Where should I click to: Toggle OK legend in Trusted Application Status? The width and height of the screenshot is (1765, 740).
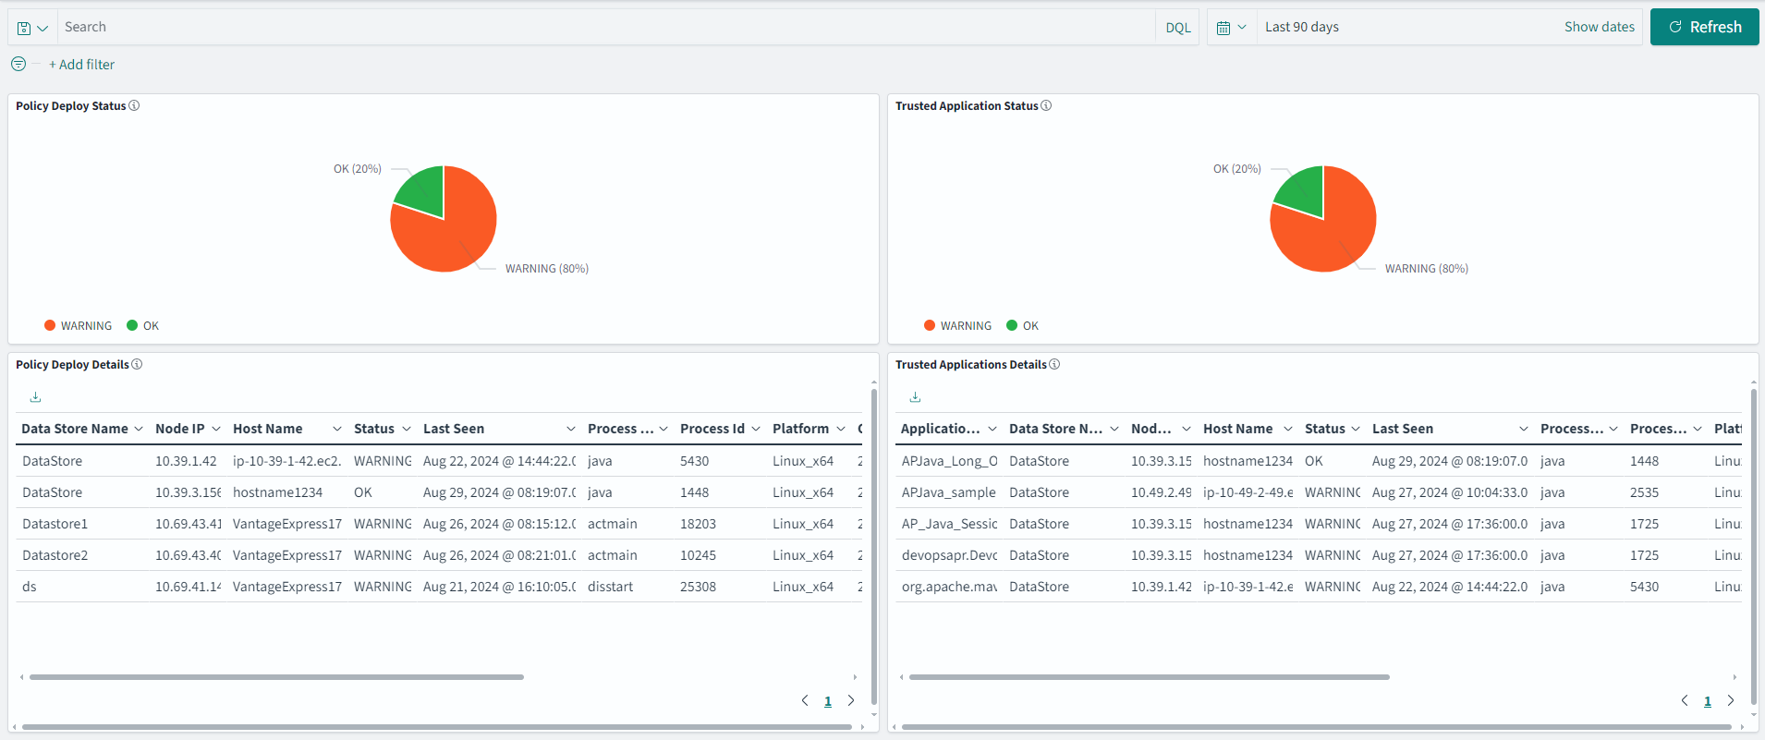click(x=1023, y=325)
